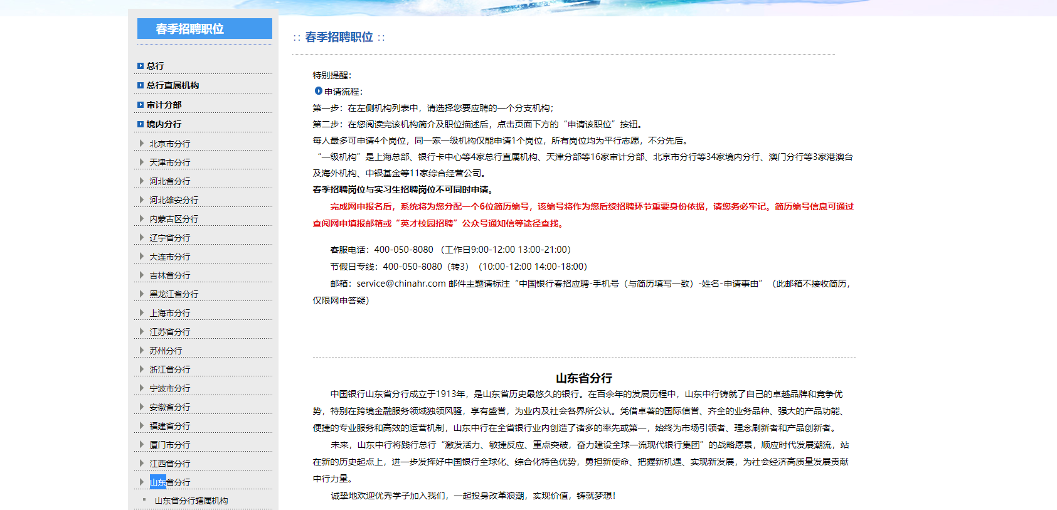Image resolution: width=1057 pixels, height=510 pixels.
Task: Open the 山东省分行辖属机构 sub-item
Action: click(191, 501)
